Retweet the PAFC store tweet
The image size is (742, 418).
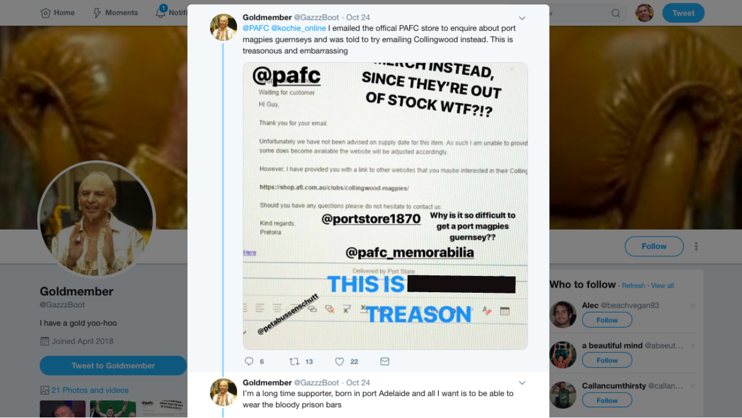coord(294,362)
